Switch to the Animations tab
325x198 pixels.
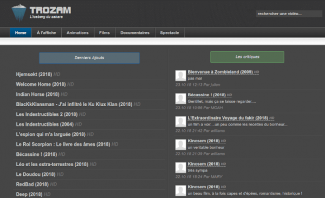(77, 32)
